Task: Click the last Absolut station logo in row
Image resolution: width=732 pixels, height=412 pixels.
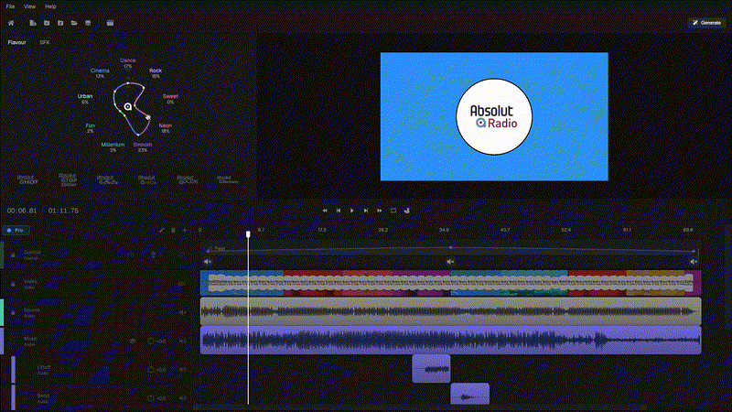Action: click(227, 179)
